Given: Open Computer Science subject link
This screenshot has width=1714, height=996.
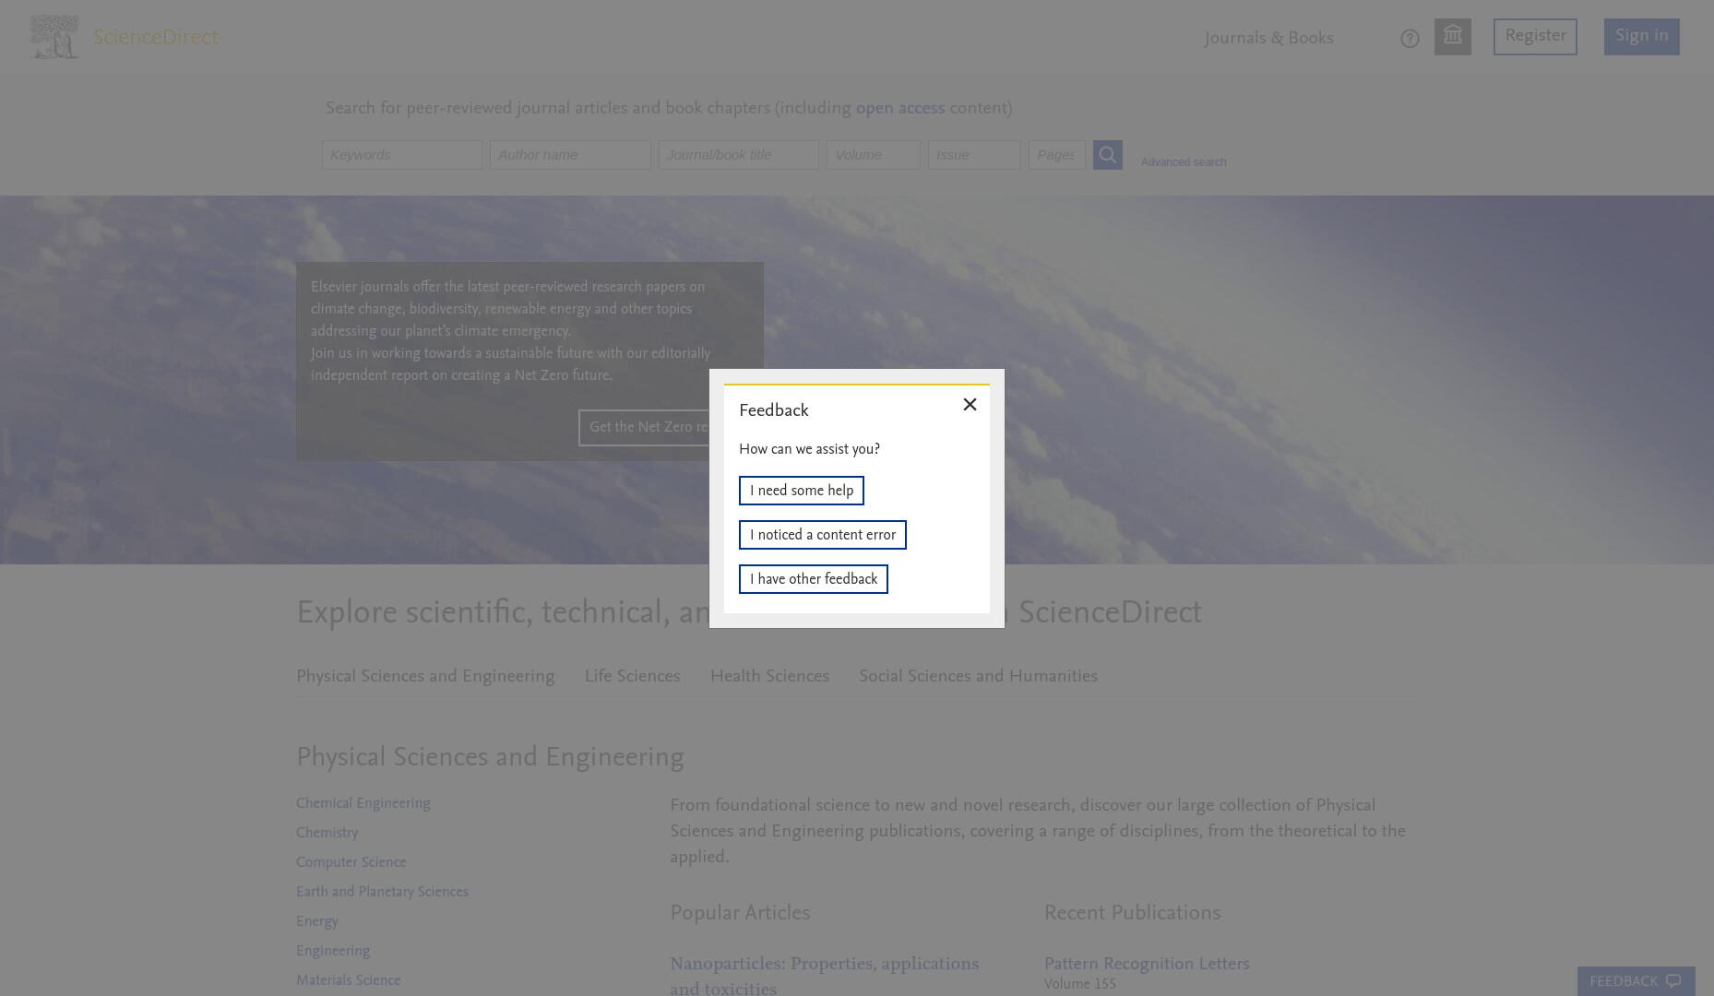Looking at the screenshot, I should (x=351, y=862).
